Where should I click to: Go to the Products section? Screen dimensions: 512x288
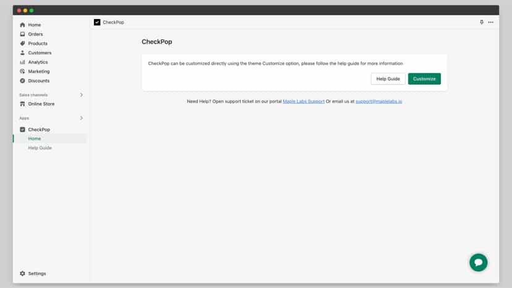pos(38,43)
